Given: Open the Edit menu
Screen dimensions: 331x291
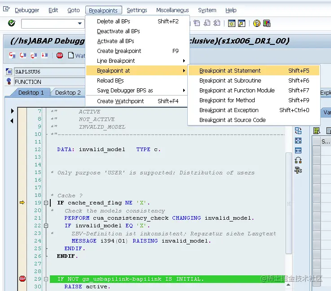Looking at the screenshot, I should click(53, 10).
